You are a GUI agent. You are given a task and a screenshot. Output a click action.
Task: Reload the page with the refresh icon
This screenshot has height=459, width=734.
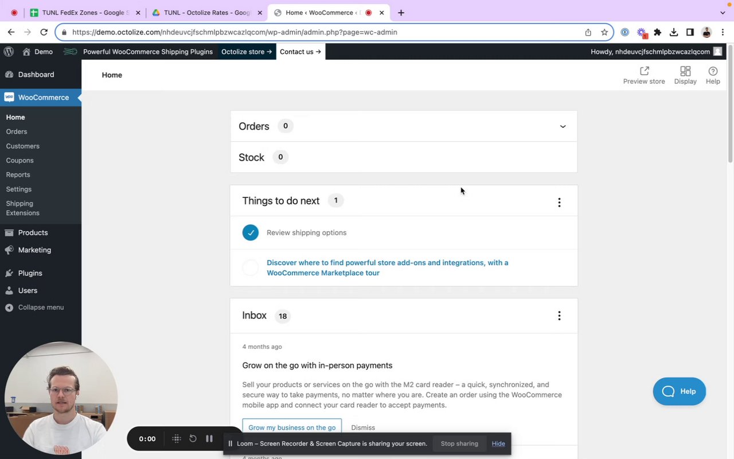tap(44, 32)
